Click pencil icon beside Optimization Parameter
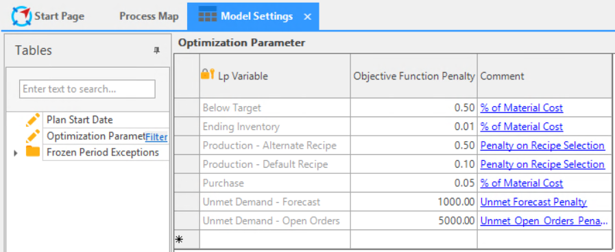Viewport: 615px width, 252px height. [x=33, y=136]
